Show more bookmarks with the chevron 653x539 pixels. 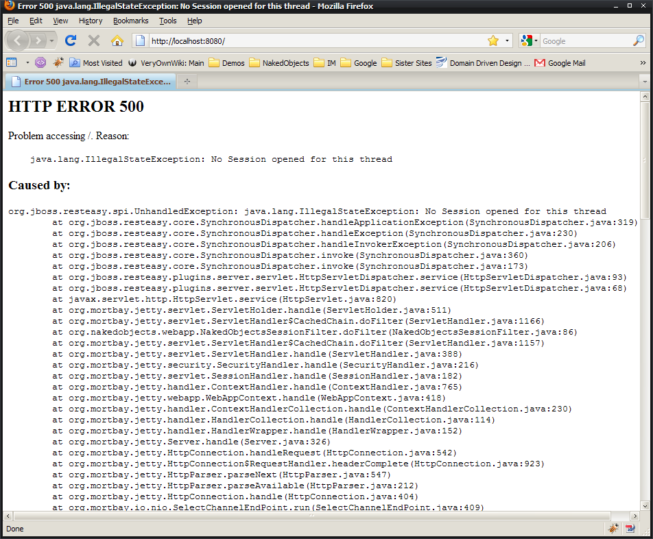pyautogui.click(x=643, y=62)
